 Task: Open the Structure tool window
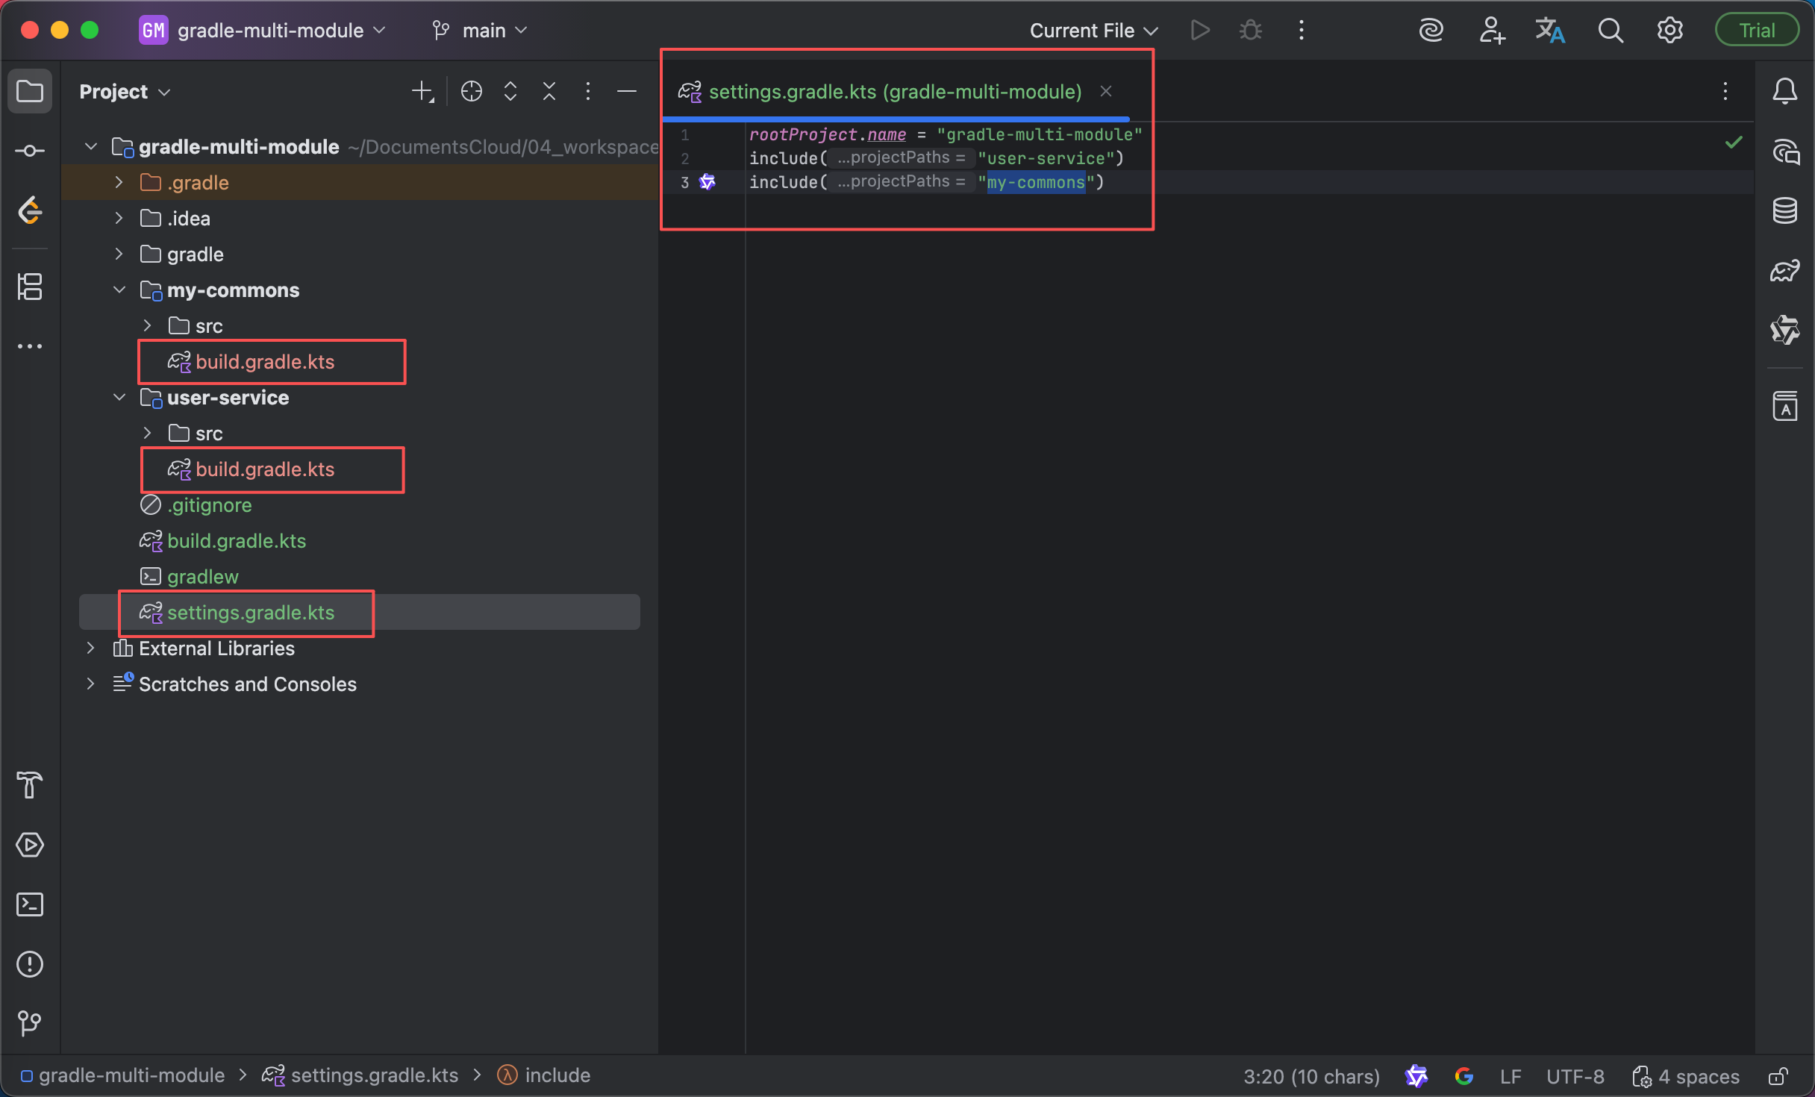[x=30, y=287]
